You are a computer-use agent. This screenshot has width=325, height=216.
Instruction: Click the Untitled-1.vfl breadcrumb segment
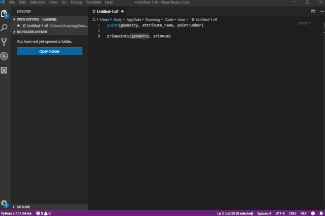tap(204, 19)
